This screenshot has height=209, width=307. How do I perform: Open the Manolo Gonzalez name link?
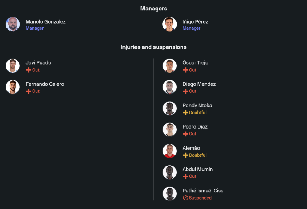point(45,22)
